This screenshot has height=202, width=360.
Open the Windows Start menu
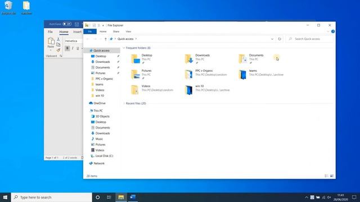click(x=5, y=197)
